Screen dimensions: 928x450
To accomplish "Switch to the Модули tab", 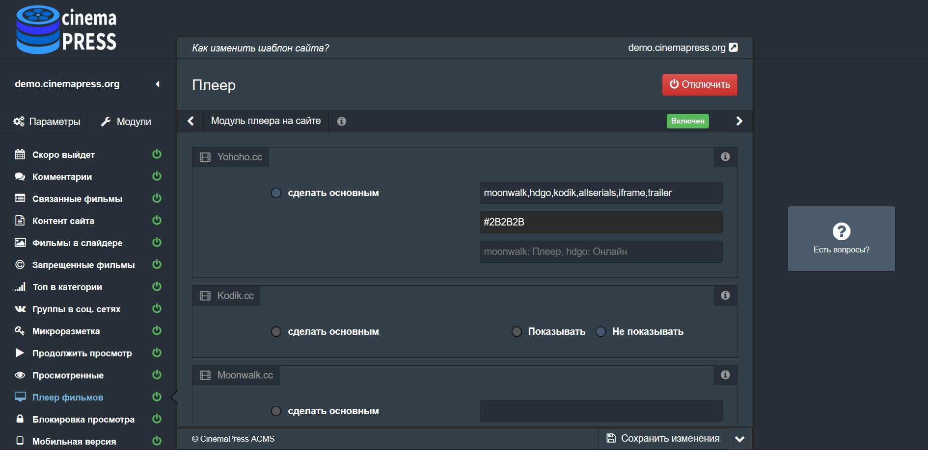I will pyautogui.click(x=126, y=122).
